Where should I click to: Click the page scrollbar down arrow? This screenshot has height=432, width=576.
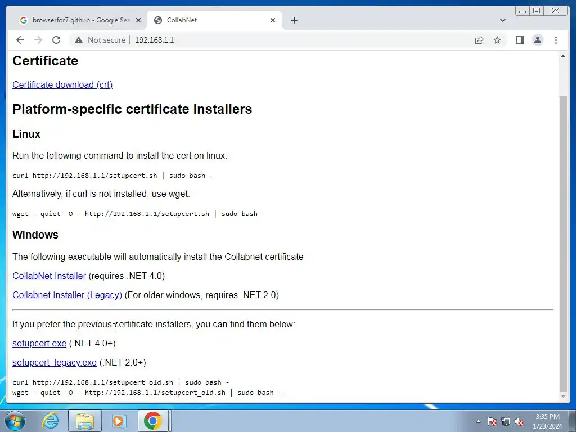point(563,397)
